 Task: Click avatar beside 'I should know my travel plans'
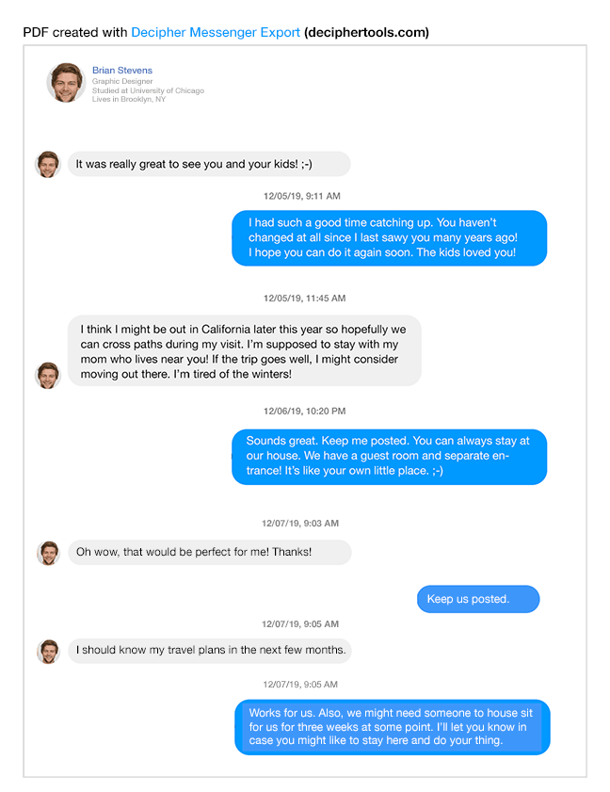(48, 651)
